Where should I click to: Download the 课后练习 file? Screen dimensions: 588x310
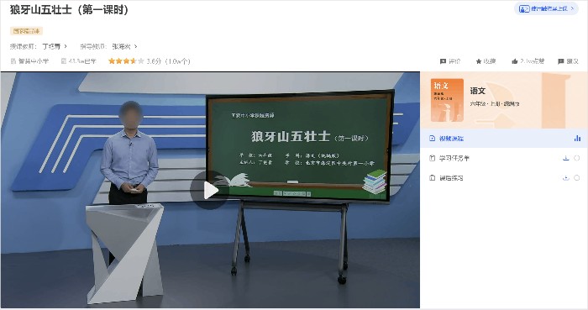566,177
